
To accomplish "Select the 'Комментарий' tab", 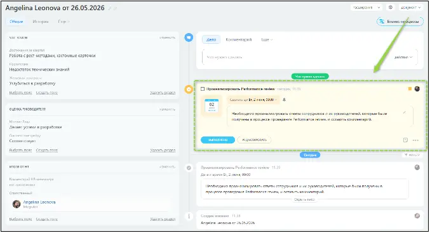I will point(239,40).
